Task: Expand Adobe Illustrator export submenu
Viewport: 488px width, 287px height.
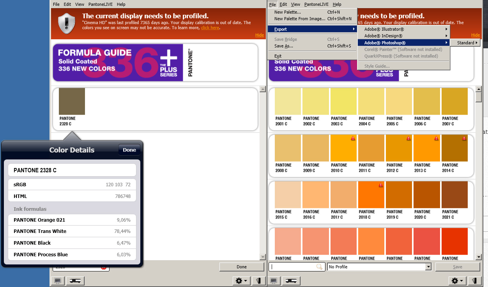Action: pos(404,29)
